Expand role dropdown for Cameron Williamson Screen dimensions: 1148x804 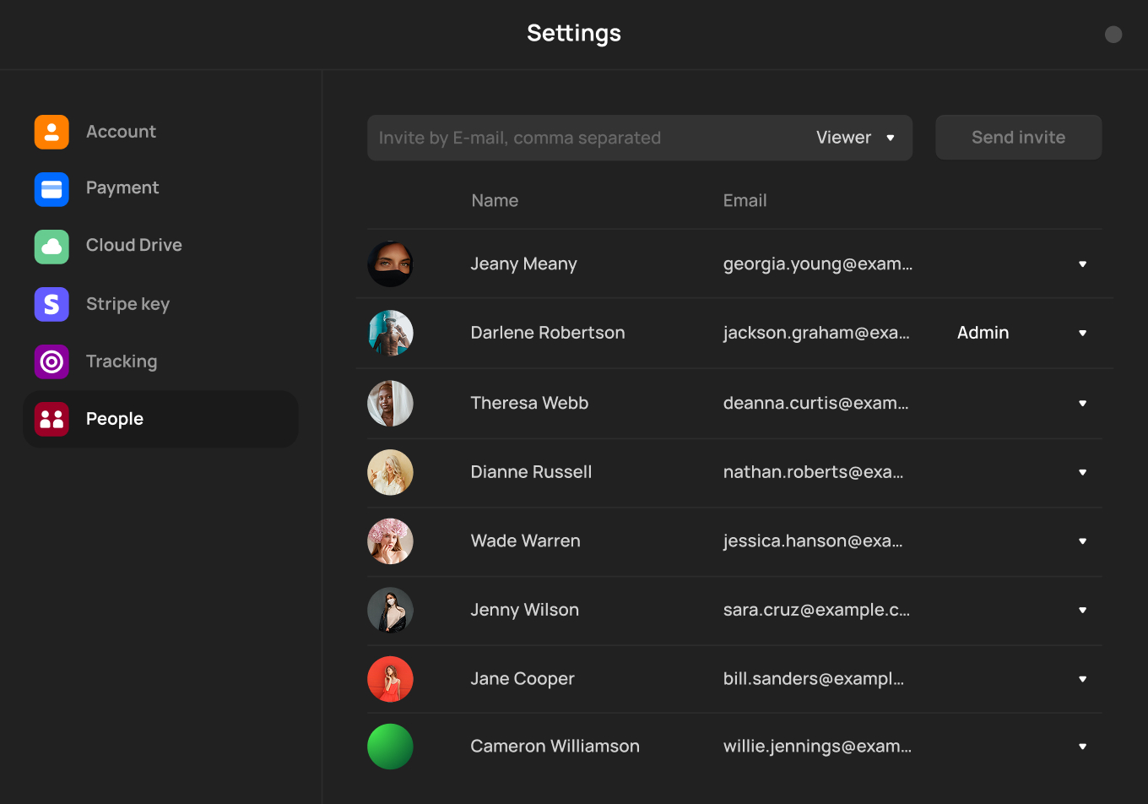coord(1082,747)
